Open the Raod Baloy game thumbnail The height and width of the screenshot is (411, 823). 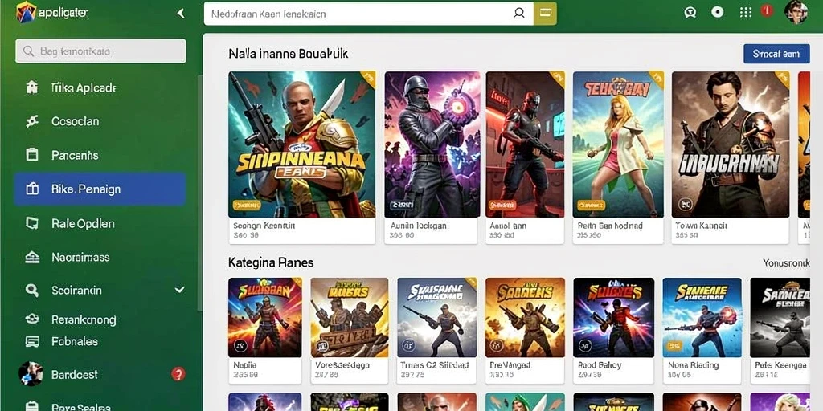click(613, 318)
